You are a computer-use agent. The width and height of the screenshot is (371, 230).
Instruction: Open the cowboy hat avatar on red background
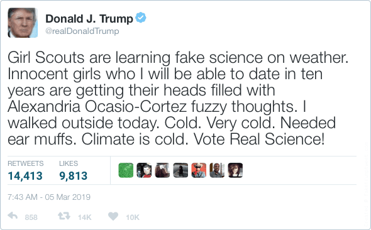coord(199,170)
